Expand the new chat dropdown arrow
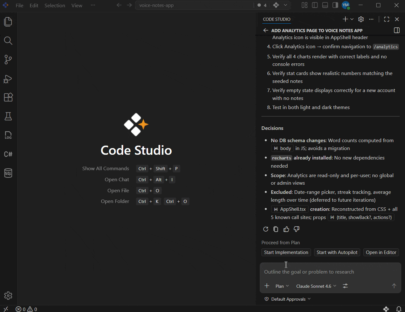The width and height of the screenshot is (405, 312). 352,19
